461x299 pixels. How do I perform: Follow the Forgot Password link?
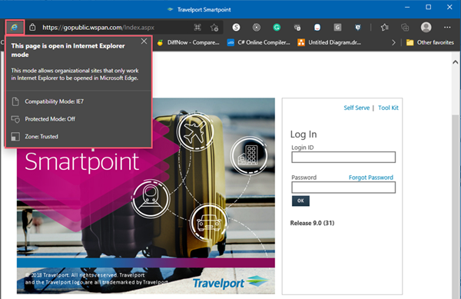371,178
